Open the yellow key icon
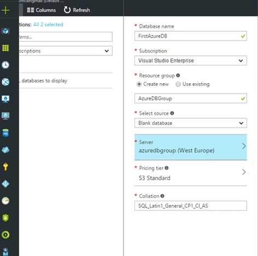The width and height of the screenshot is (258, 256). tap(5, 167)
